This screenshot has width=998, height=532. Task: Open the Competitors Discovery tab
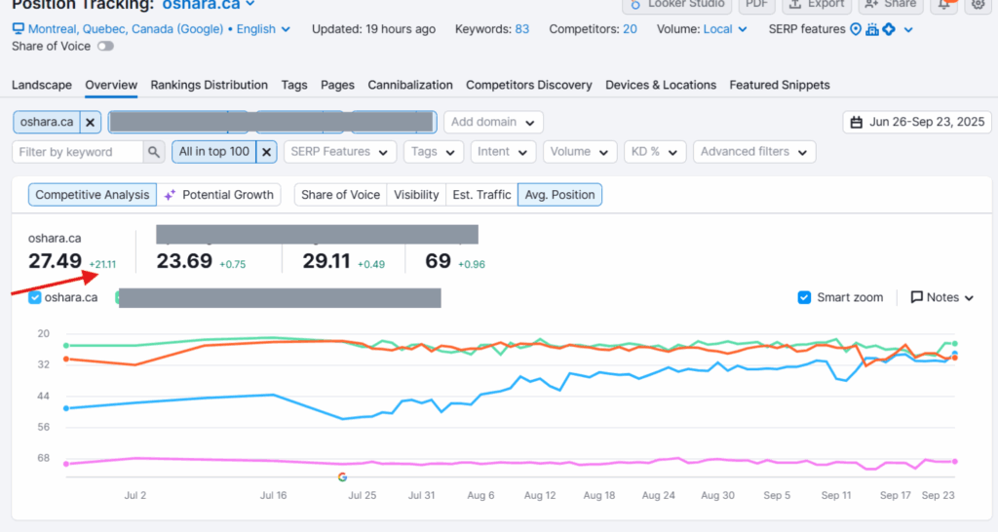pyautogui.click(x=528, y=85)
